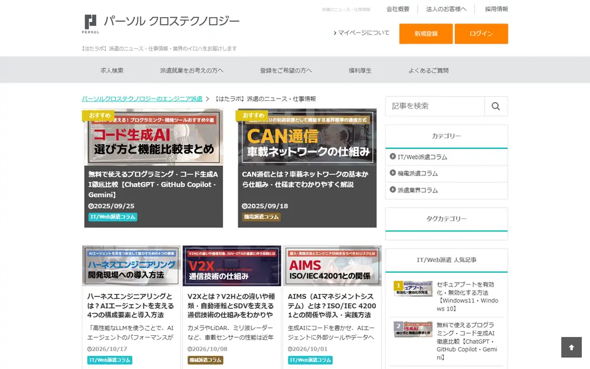The image size is (590, 369).
Task: Open 派遣就業をお考えの方へ menu item
Action: [x=192, y=70]
